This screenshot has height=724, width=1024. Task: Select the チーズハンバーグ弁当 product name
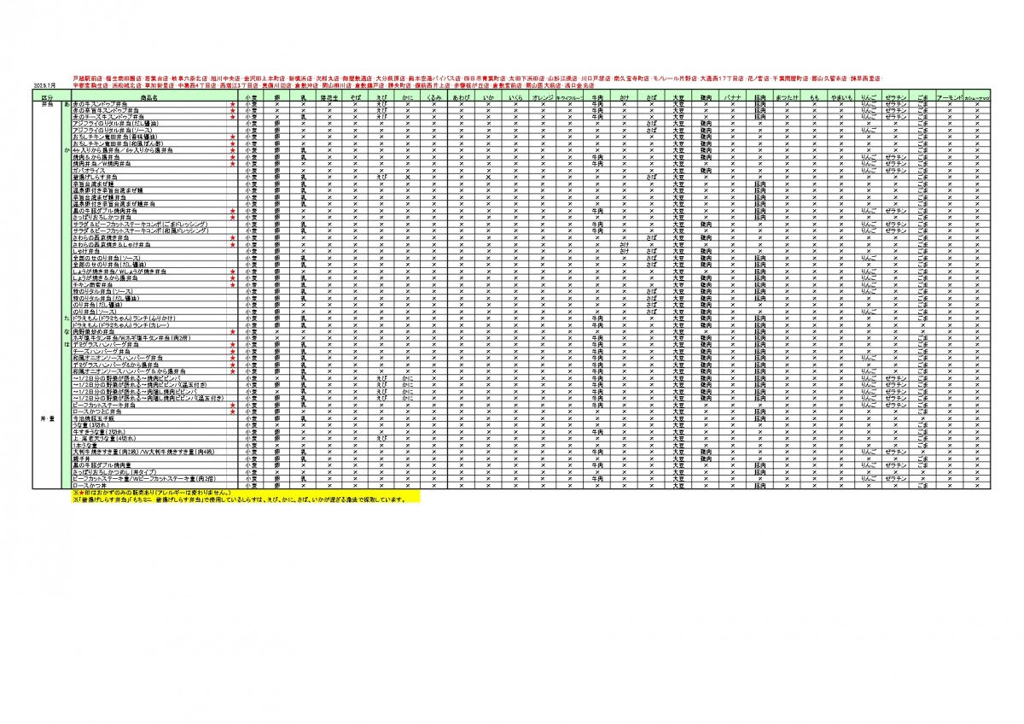102,350
